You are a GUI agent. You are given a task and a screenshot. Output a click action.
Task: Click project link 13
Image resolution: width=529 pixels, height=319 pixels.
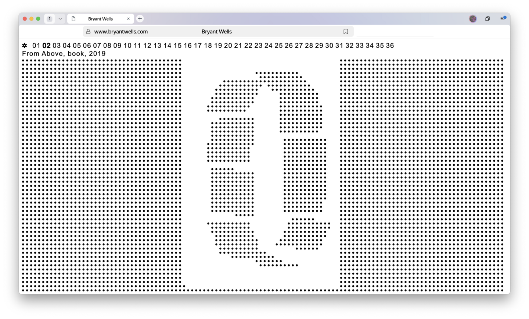158,46
